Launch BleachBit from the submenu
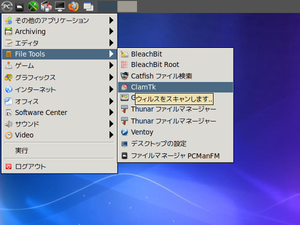 (x=175, y=54)
